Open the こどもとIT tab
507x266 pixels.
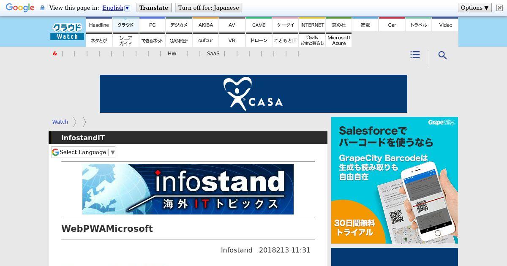click(286, 41)
